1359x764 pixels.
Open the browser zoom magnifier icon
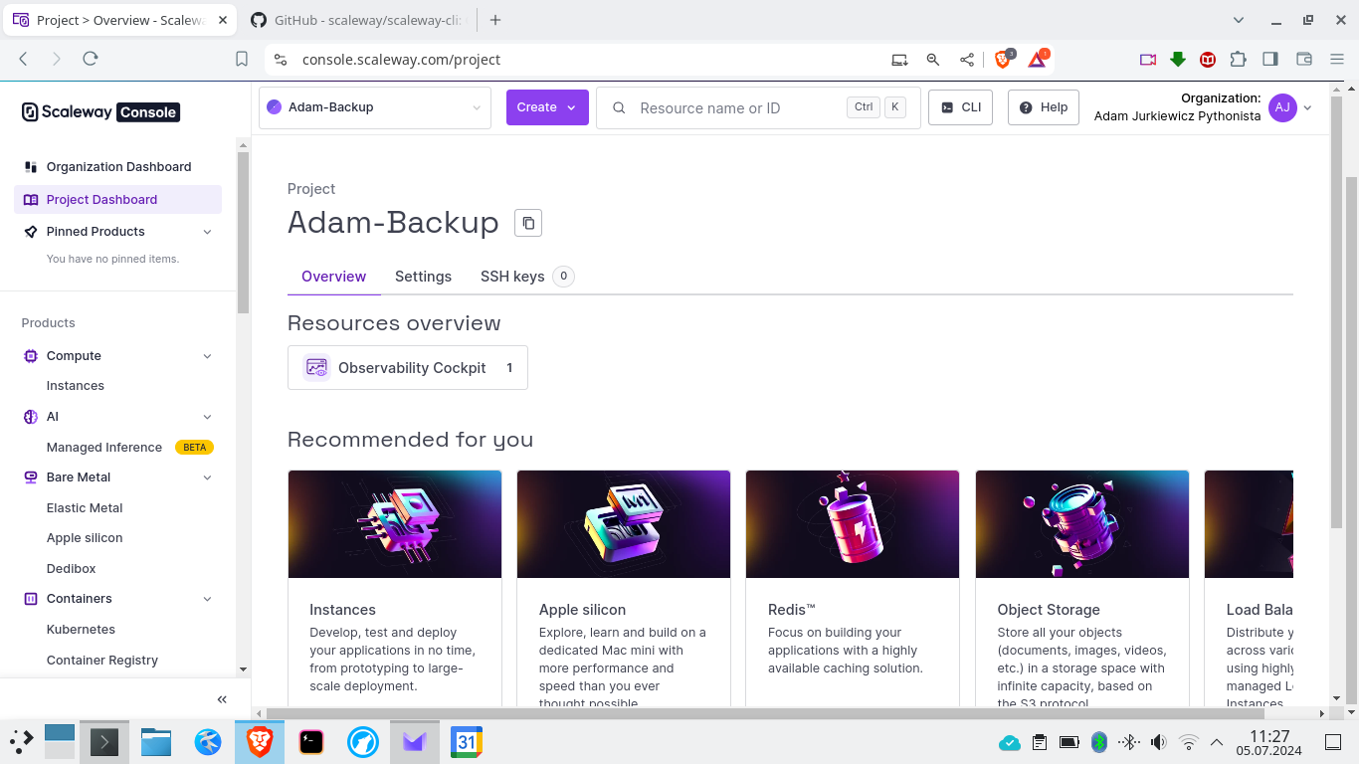tap(933, 60)
